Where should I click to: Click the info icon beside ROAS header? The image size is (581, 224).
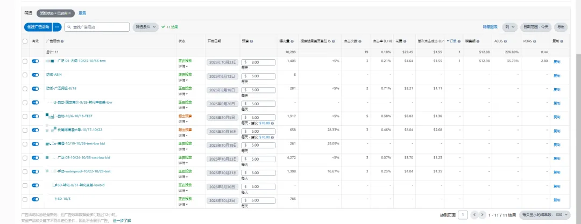pos(534,41)
